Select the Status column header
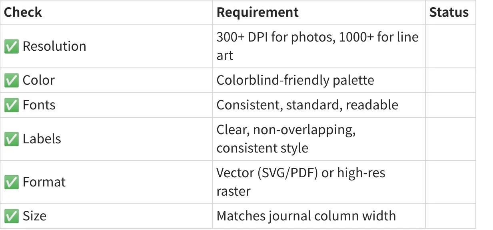Screen dimensions: 493x230 (449, 12)
